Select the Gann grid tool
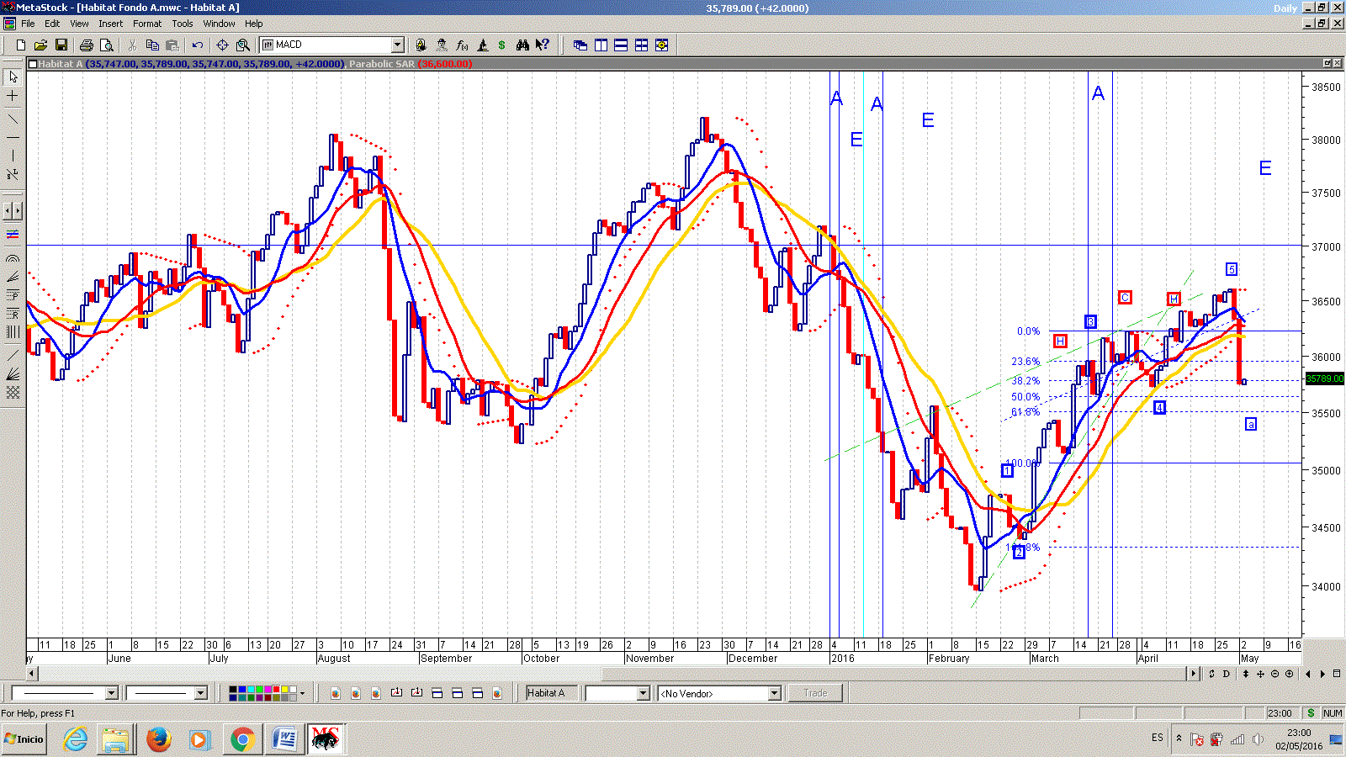The image size is (1346, 757). tap(13, 393)
